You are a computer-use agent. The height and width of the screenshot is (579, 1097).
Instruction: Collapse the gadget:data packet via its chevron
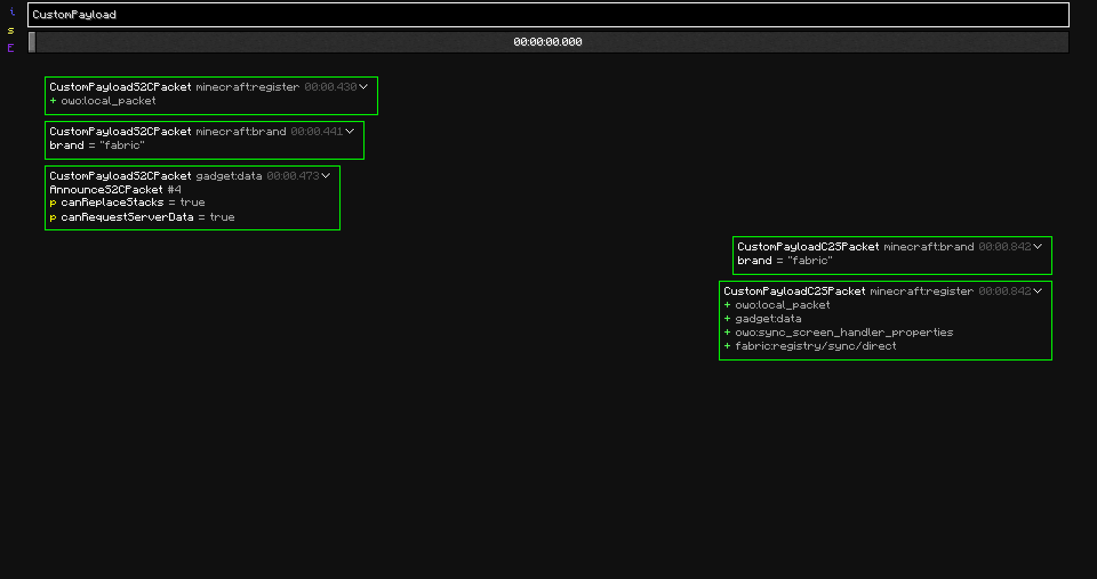click(326, 176)
